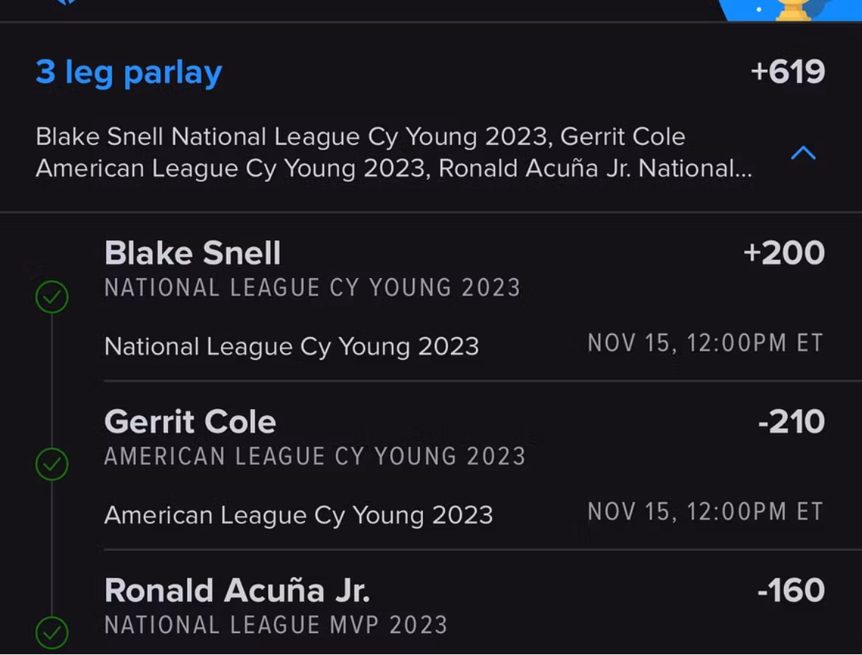
Task: Open the 3 leg parlay heading
Action: pos(129,73)
